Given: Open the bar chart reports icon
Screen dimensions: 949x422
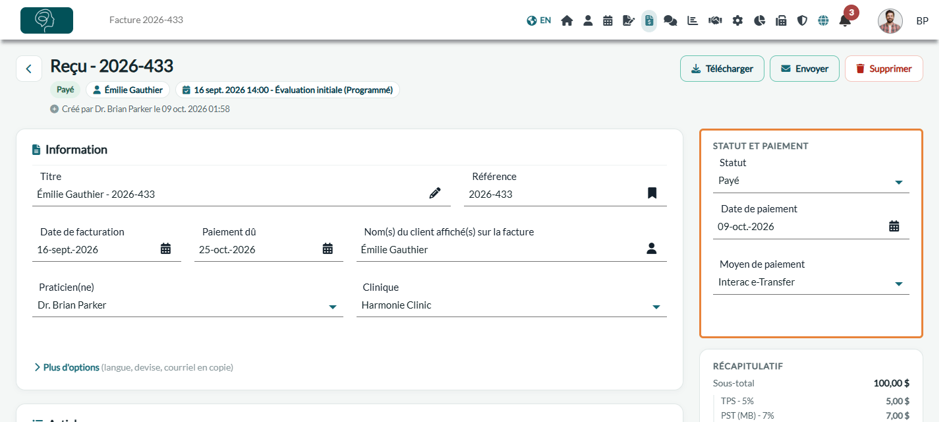Looking at the screenshot, I should coord(693,20).
